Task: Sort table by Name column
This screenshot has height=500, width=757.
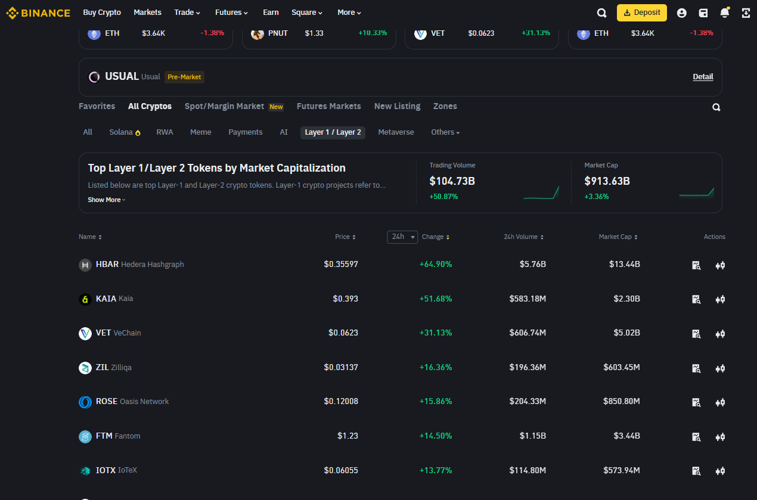Action: [90, 237]
